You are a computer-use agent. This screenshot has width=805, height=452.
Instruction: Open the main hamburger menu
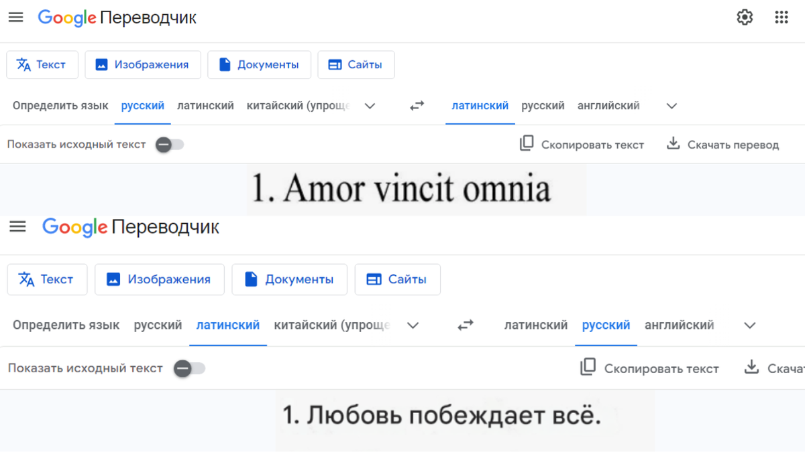(x=15, y=17)
